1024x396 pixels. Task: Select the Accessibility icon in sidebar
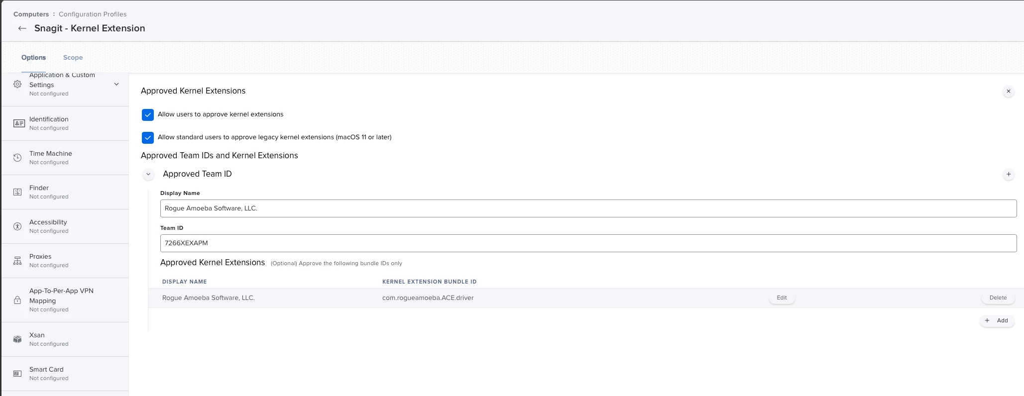point(17,226)
